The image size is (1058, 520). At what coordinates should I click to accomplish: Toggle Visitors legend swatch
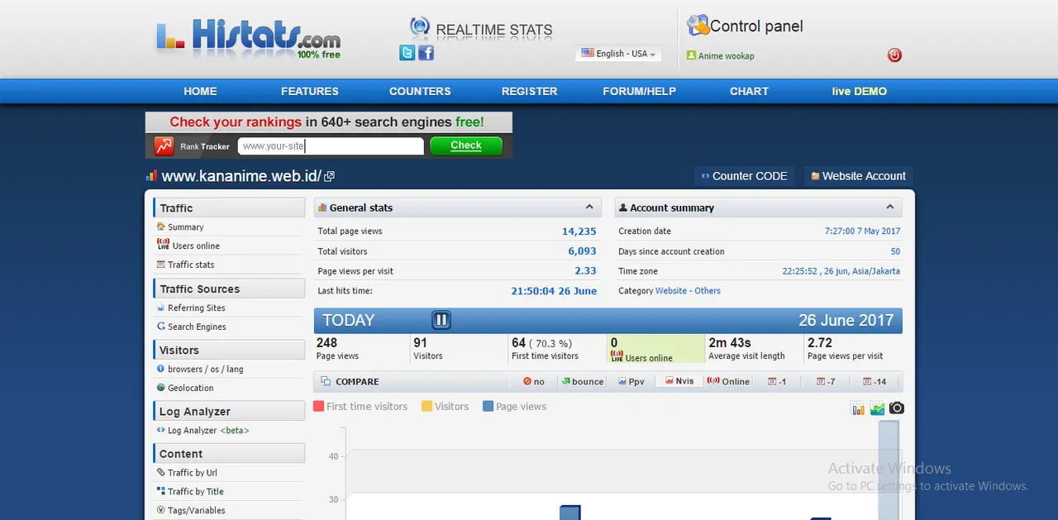[x=427, y=407]
